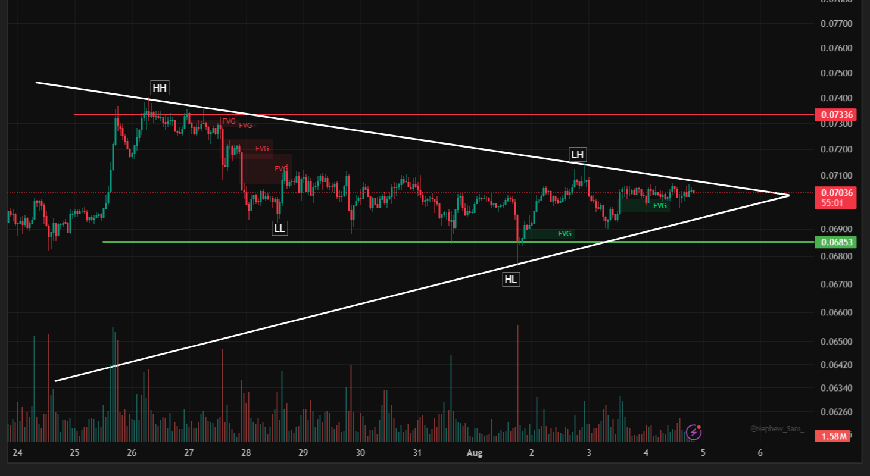Viewport: 870px width, 476px height.
Task: Click 0.07500 on the price axis
Action: 837,73
